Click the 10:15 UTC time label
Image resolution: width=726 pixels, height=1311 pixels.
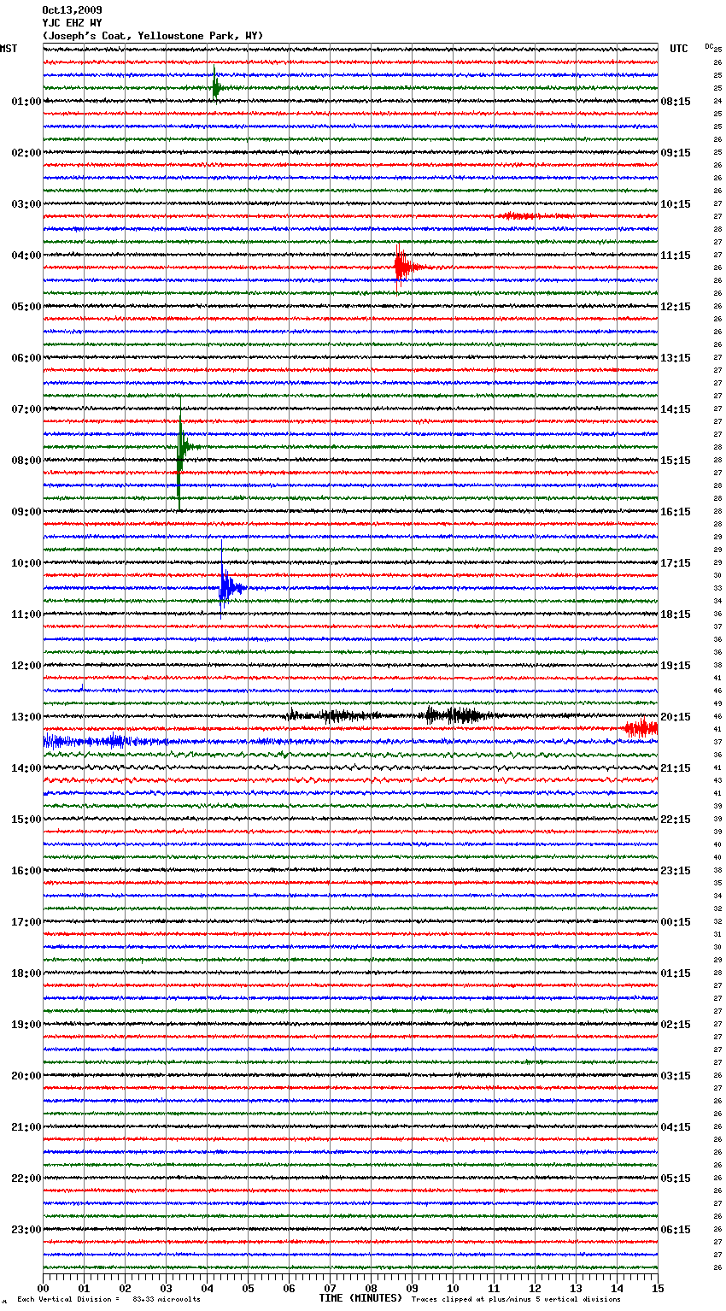tap(676, 204)
